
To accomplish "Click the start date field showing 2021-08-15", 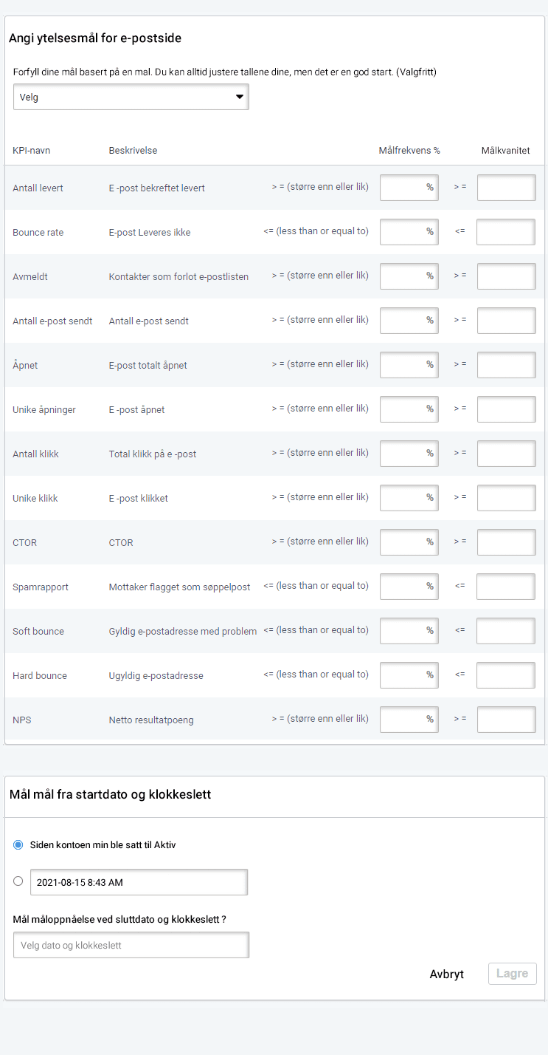I will 139,882.
